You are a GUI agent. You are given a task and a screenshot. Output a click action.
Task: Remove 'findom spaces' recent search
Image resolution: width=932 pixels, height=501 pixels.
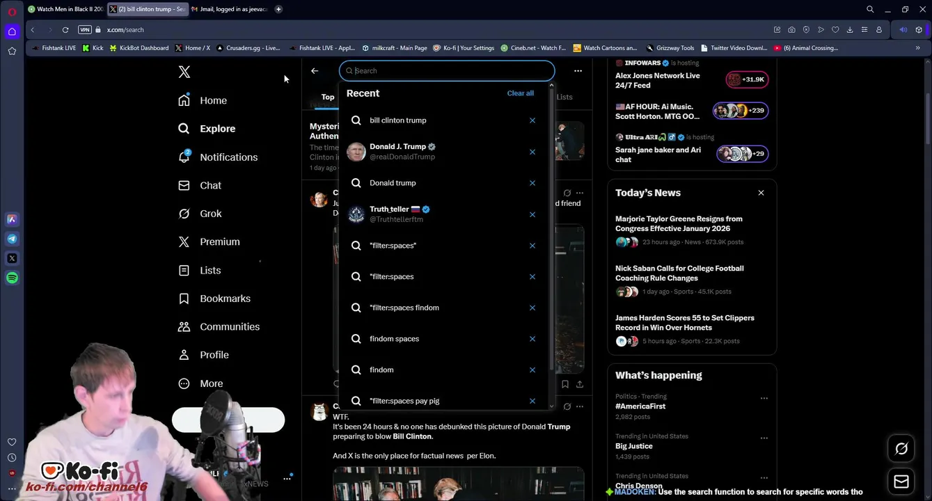tap(532, 339)
